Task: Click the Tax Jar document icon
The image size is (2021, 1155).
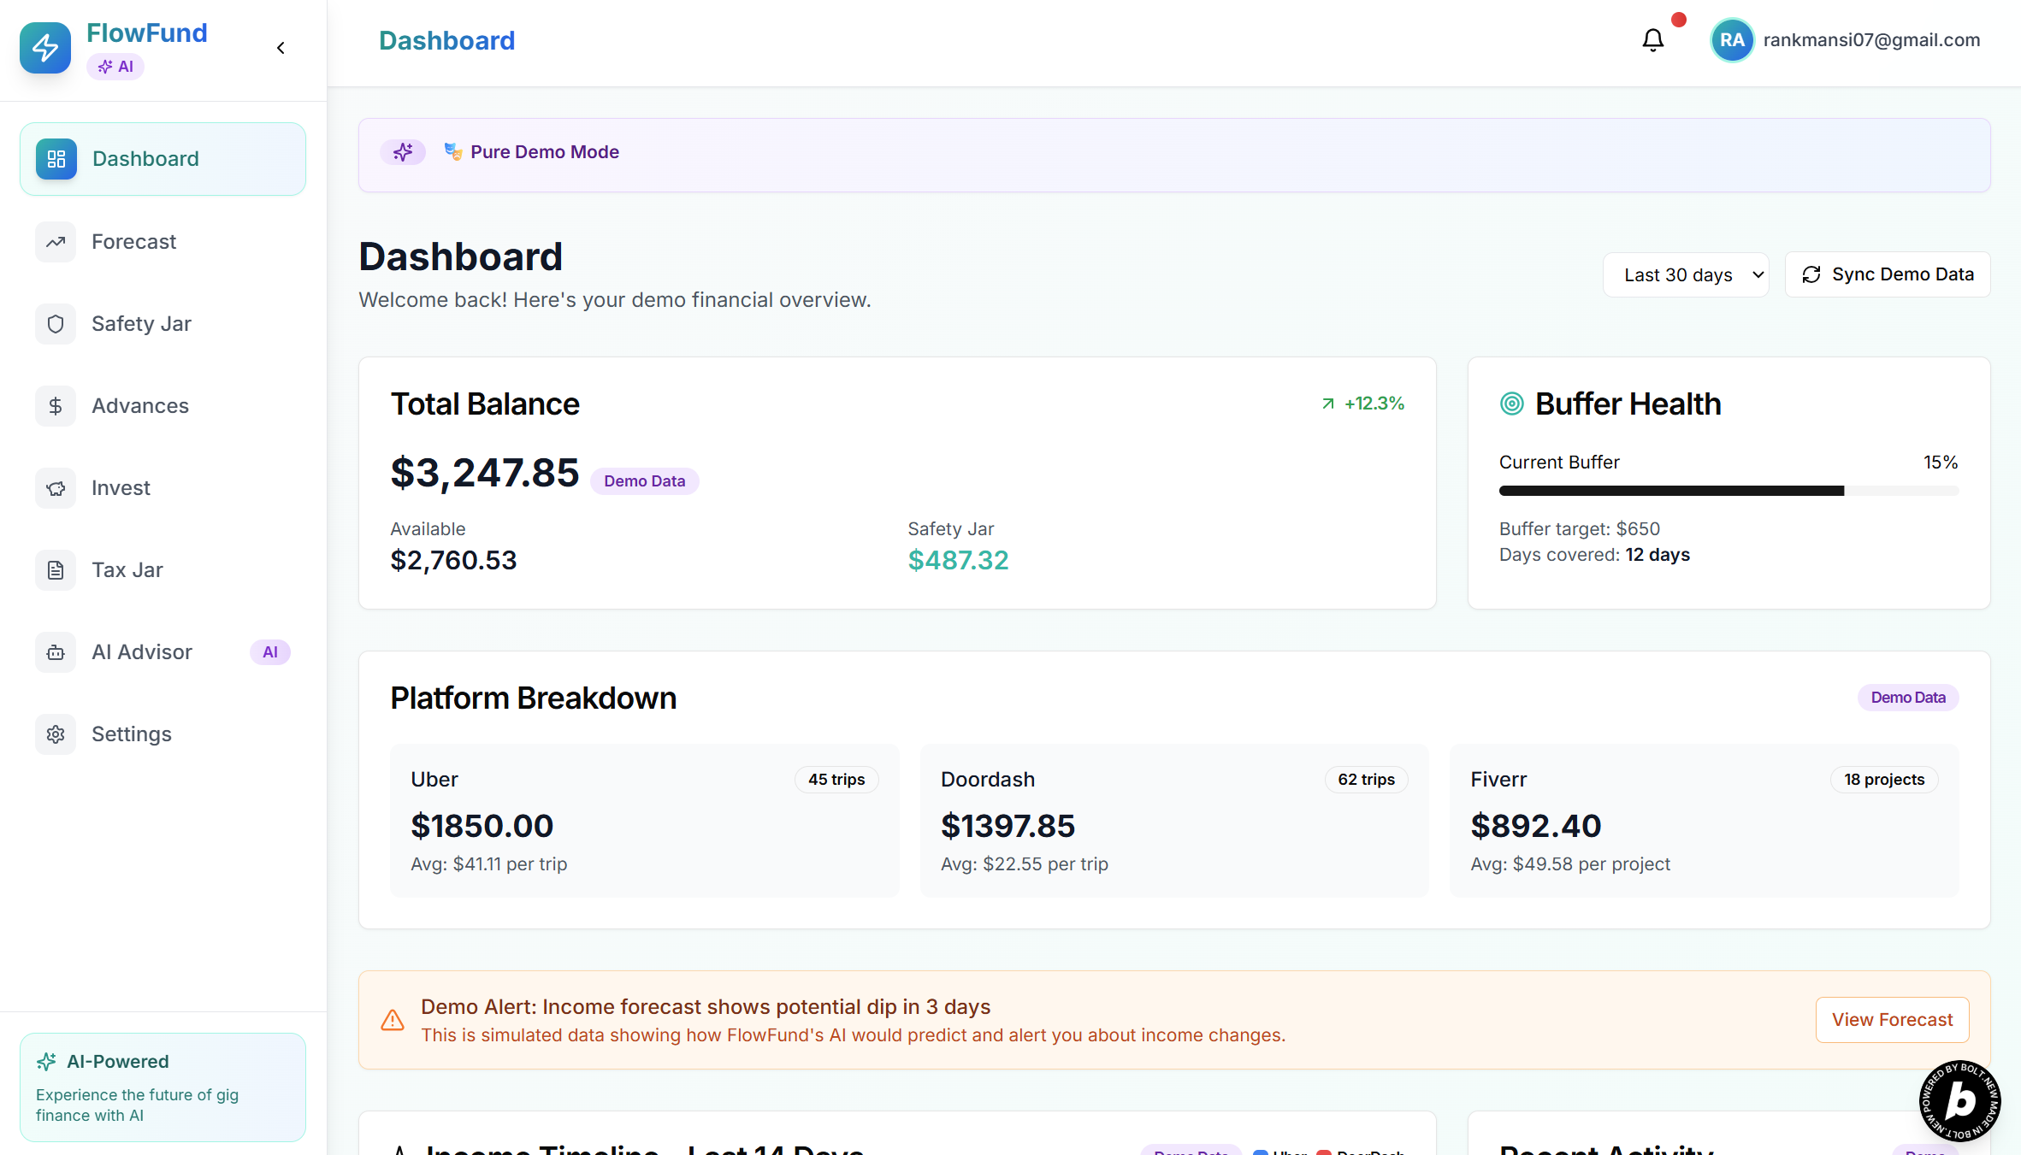Action: [x=56, y=570]
